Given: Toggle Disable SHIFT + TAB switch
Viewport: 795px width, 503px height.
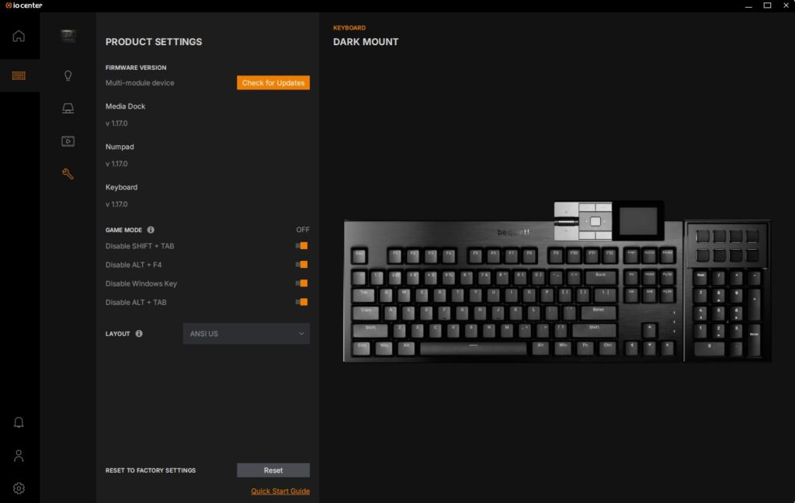Looking at the screenshot, I should coord(302,246).
